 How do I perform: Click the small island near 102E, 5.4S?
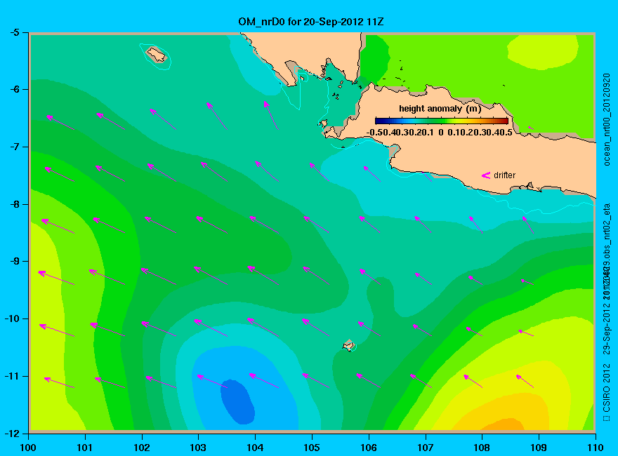157,54
